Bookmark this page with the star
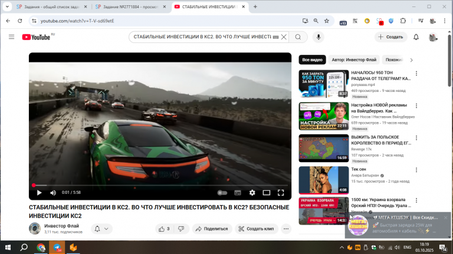453x254 pixels. click(326, 21)
